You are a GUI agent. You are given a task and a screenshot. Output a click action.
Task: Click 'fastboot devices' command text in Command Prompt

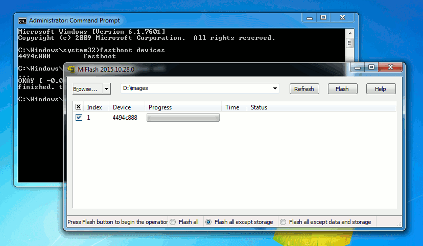132,50
